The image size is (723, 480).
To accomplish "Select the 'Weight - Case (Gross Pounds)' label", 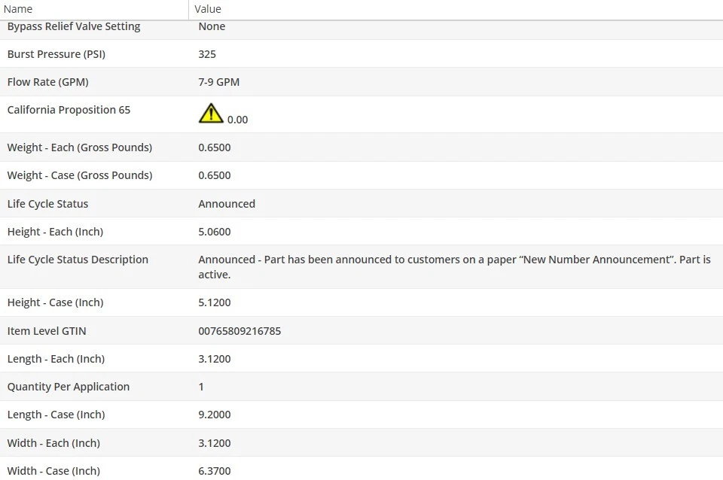I will [80, 175].
